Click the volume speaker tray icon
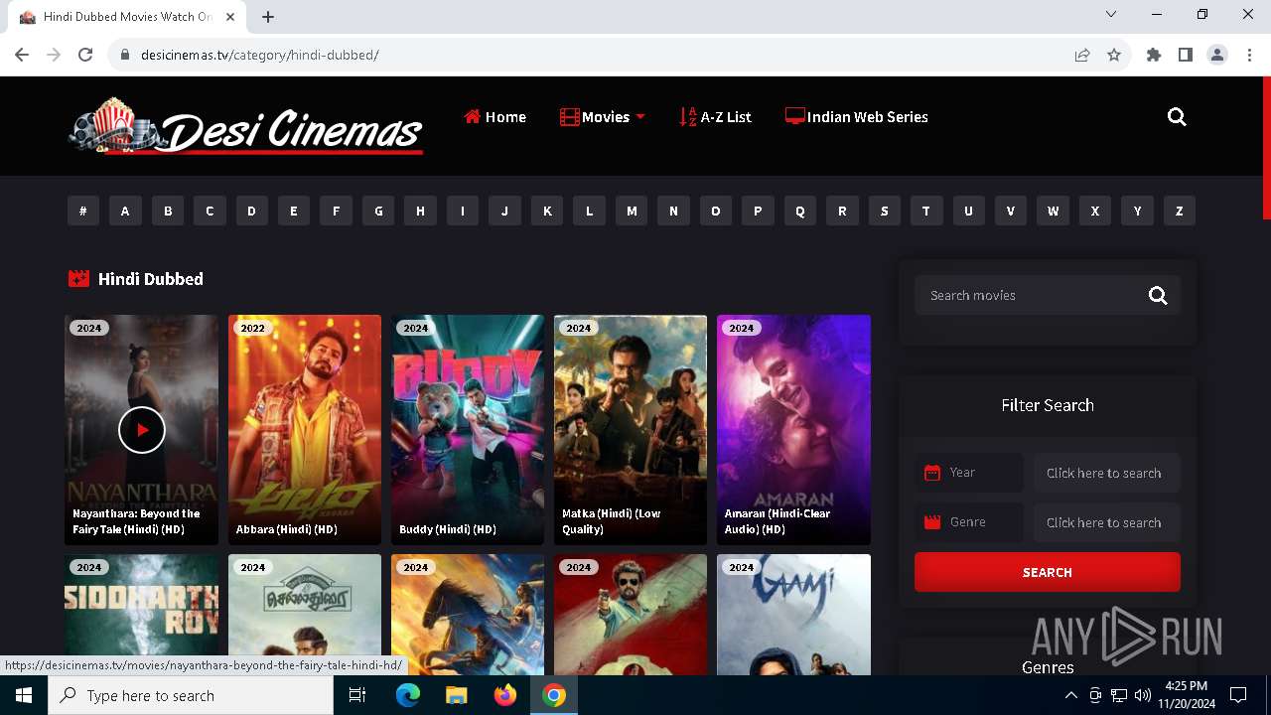The height and width of the screenshot is (715, 1271). (x=1143, y=695)
